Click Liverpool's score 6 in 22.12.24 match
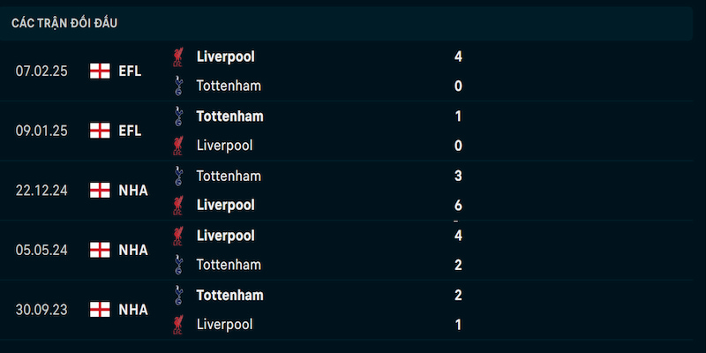 458,206
